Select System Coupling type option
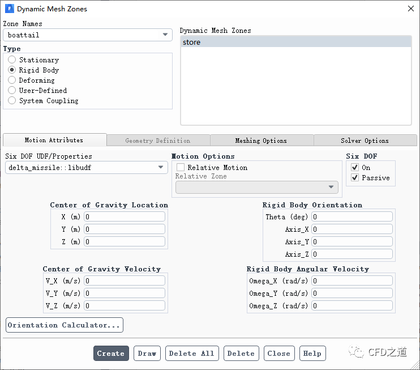This screenshot has width=420, height=370. [12, 100]
